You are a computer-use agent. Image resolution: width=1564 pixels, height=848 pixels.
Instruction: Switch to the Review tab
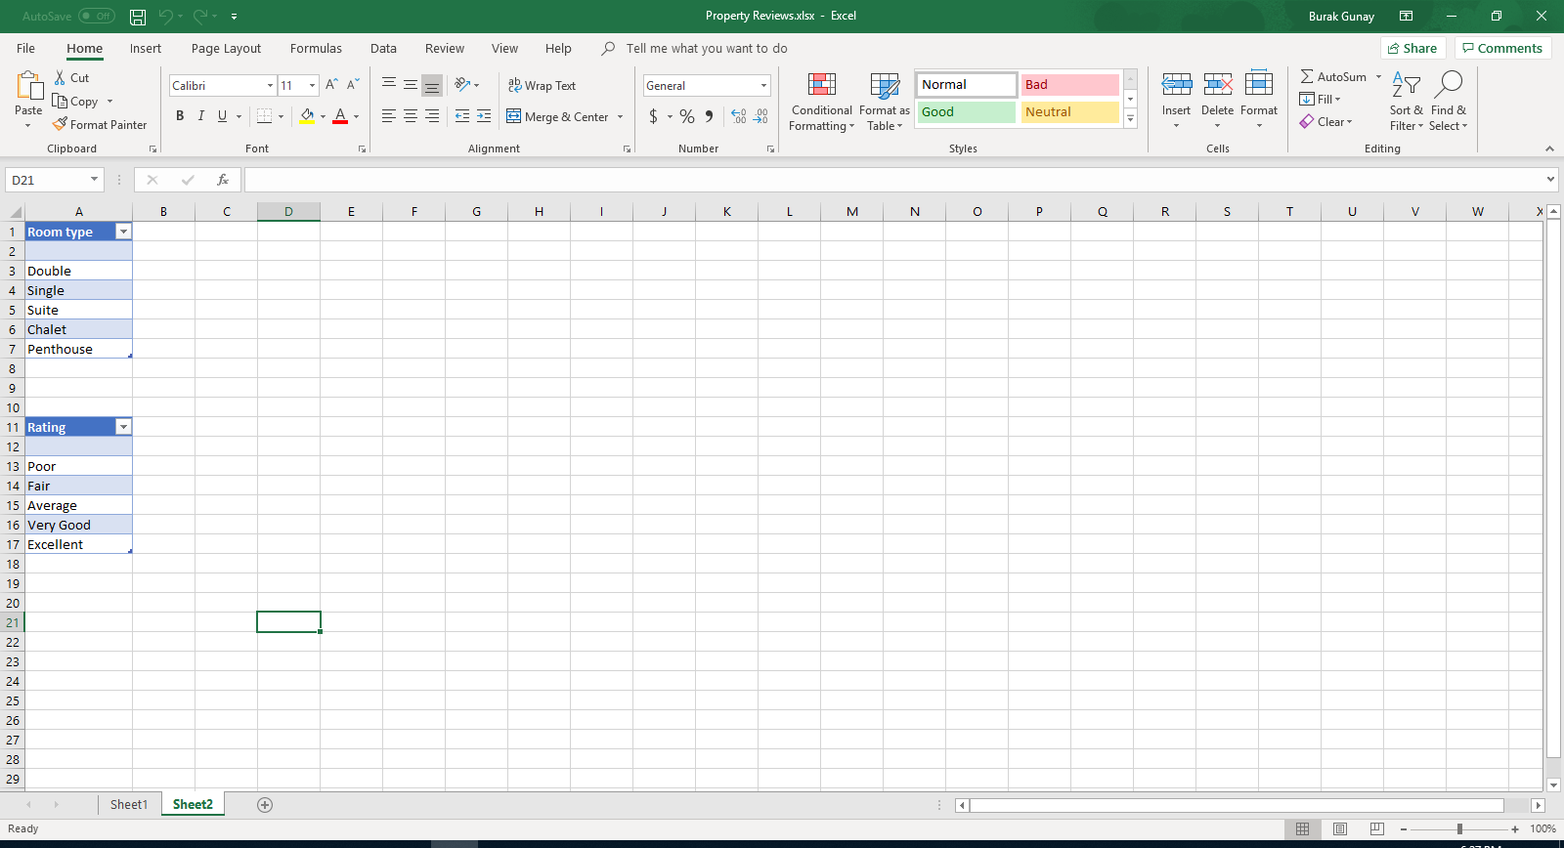445,48
